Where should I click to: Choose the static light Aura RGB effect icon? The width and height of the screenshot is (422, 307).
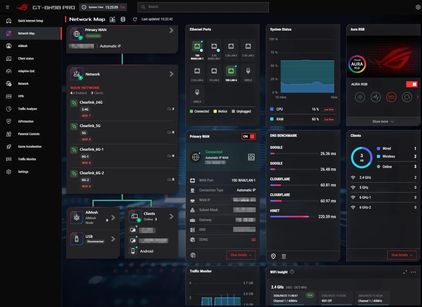pos(360,97)
